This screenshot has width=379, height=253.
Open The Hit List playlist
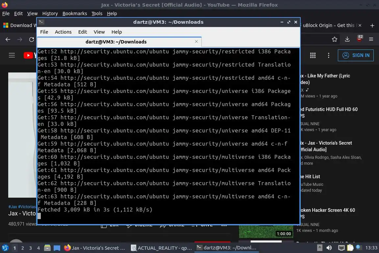tap(310, 177)
